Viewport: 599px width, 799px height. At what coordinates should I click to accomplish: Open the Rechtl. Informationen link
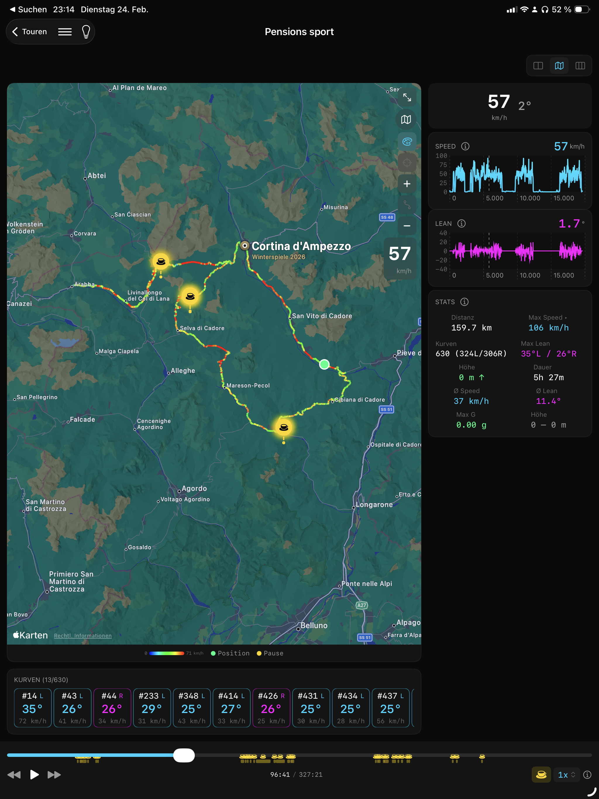point(83,636)
